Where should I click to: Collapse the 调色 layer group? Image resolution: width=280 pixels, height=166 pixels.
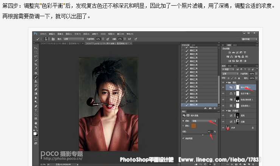click(227, 82)
